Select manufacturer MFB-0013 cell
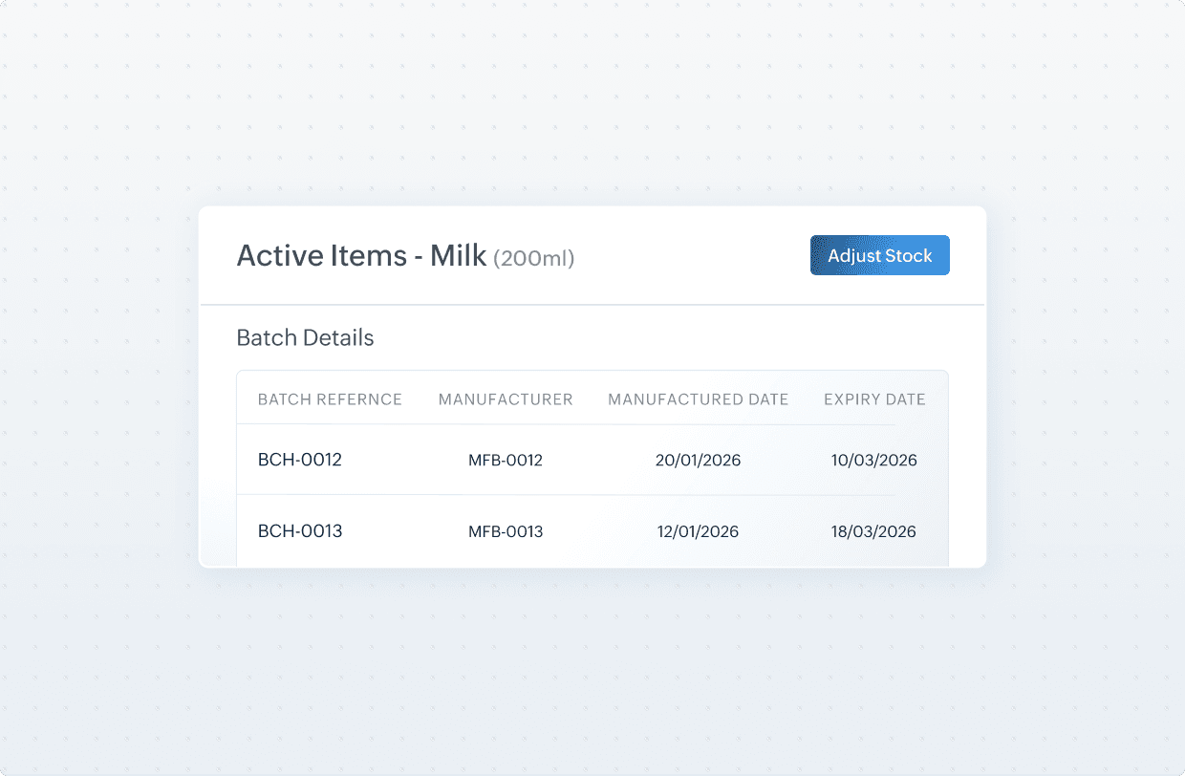 (506, 532)
